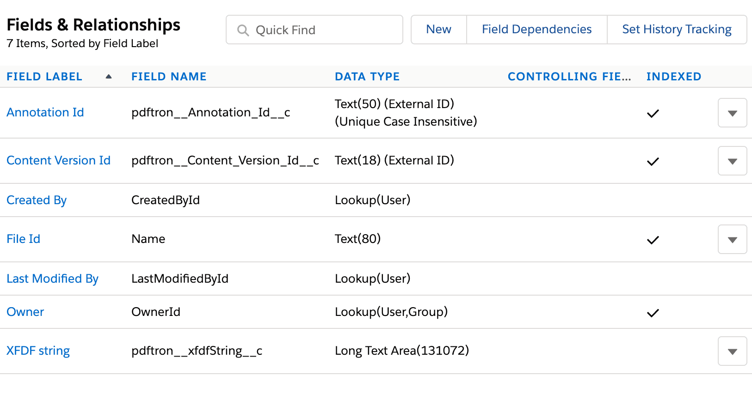This screenshot has width=752, height=412.
Task: Select Set History Tracking
Action: (x=677, y=30)
